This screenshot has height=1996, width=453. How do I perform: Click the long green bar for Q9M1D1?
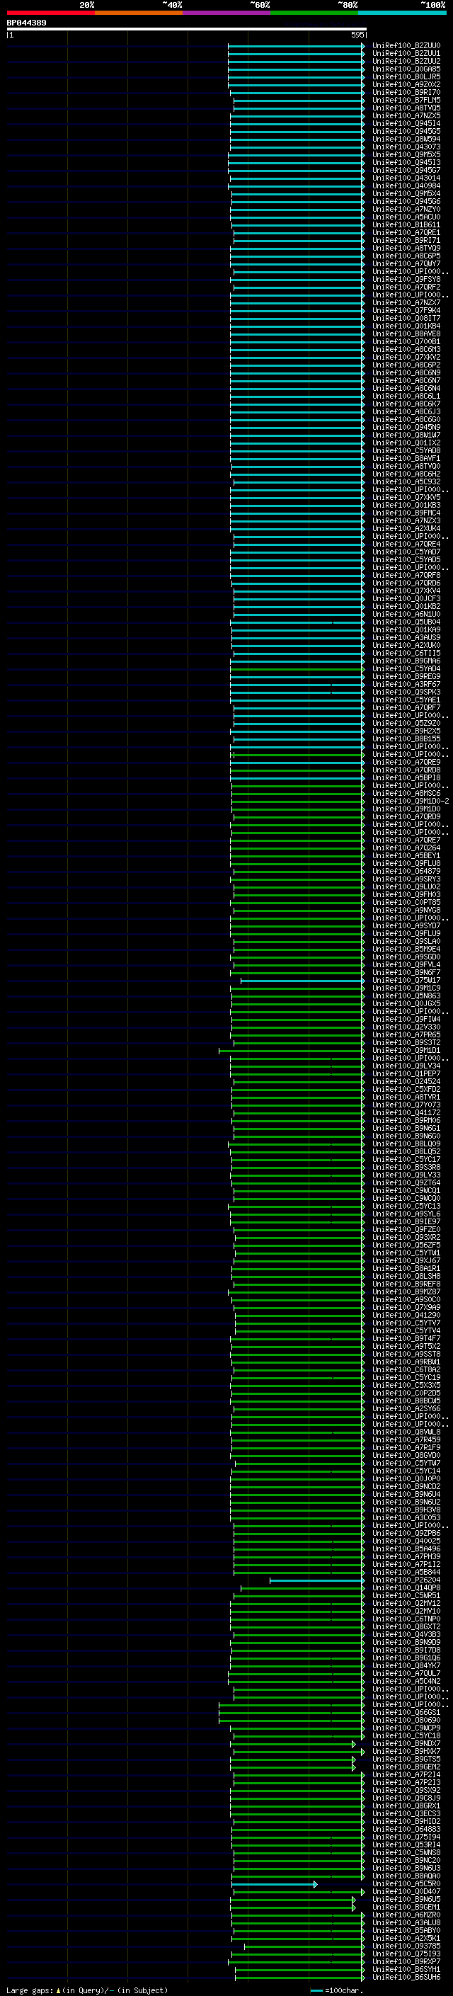291,1051
